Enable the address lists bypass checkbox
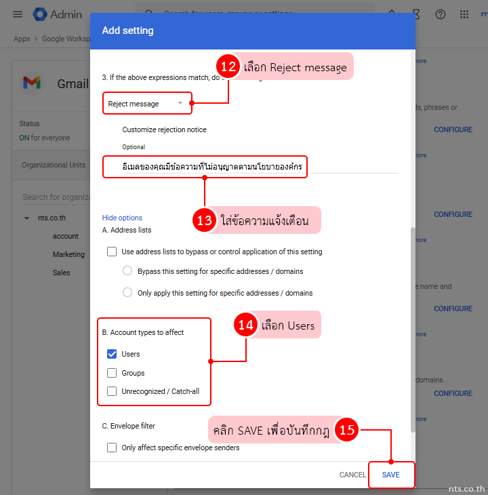The width and height of the screenshot is (488, 495). [112, 252]
